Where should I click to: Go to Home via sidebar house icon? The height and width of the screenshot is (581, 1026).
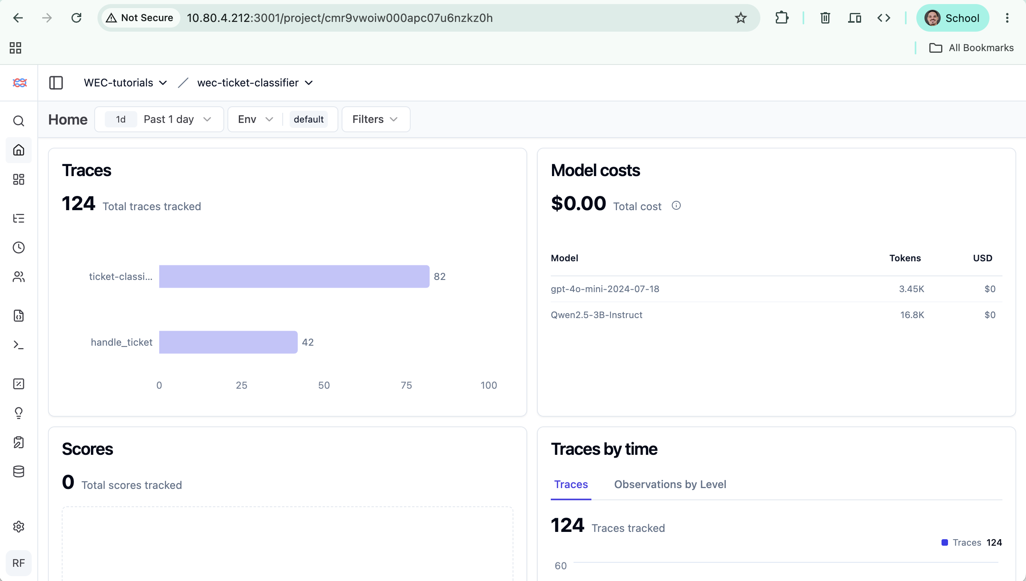19,150
